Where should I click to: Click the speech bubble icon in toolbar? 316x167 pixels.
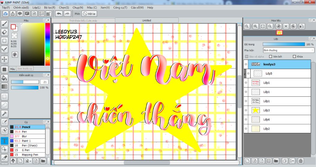point(20,14)
